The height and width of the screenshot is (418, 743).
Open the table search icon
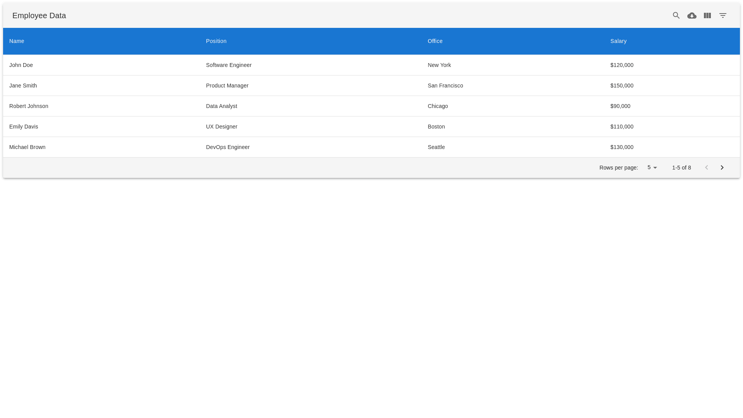[676, 15]
